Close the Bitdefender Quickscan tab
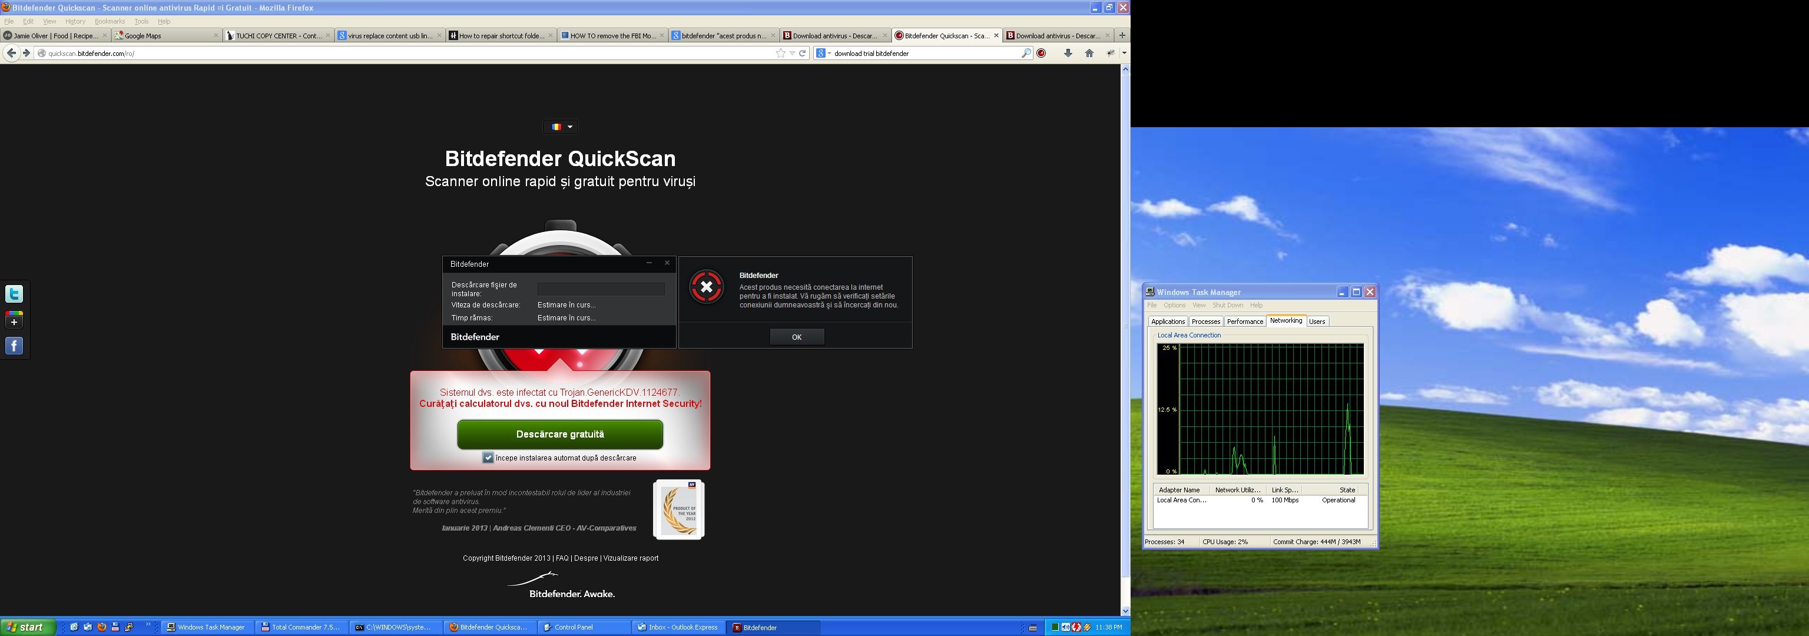 [x=996, y=35]
